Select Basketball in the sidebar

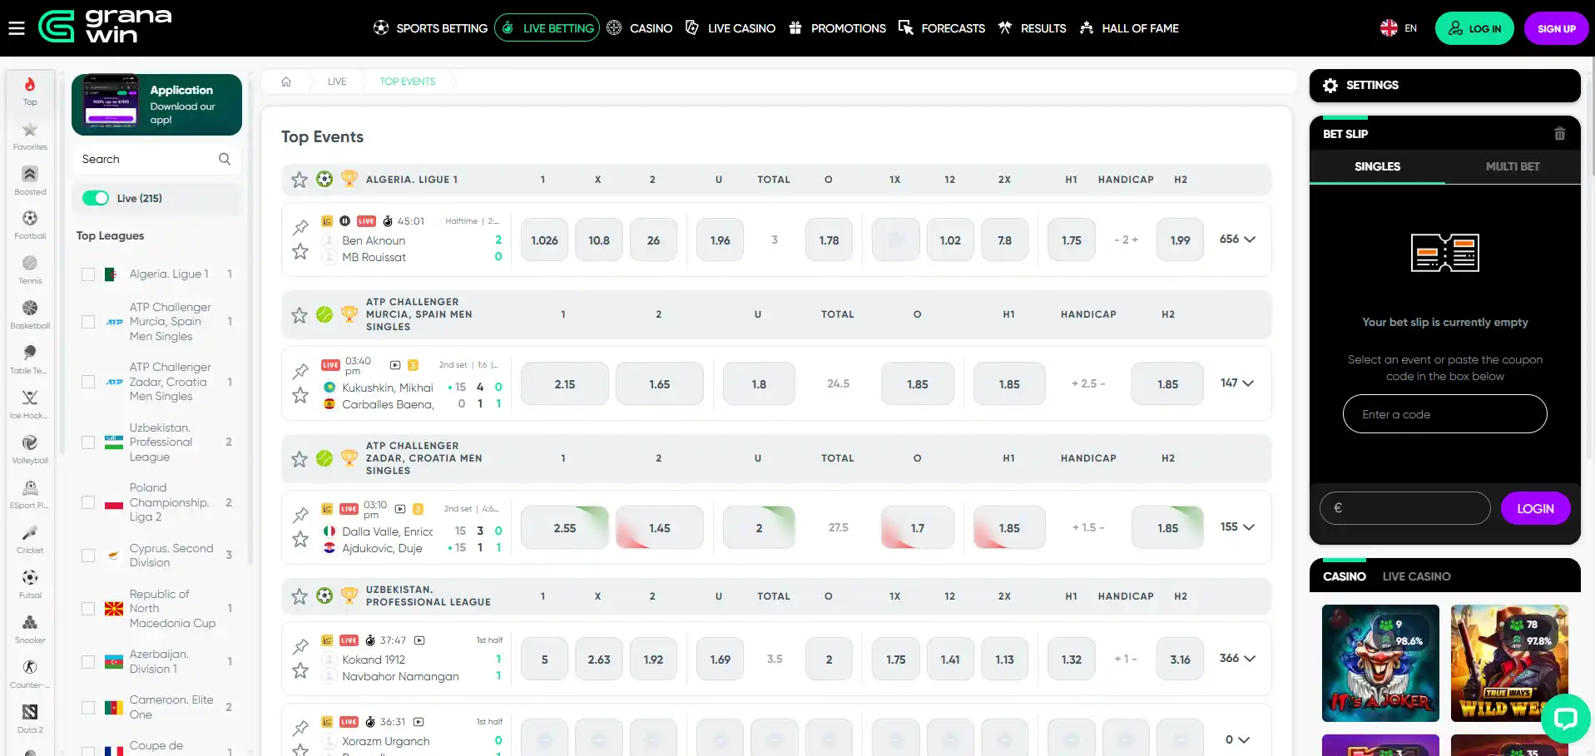tap(30, 315)
